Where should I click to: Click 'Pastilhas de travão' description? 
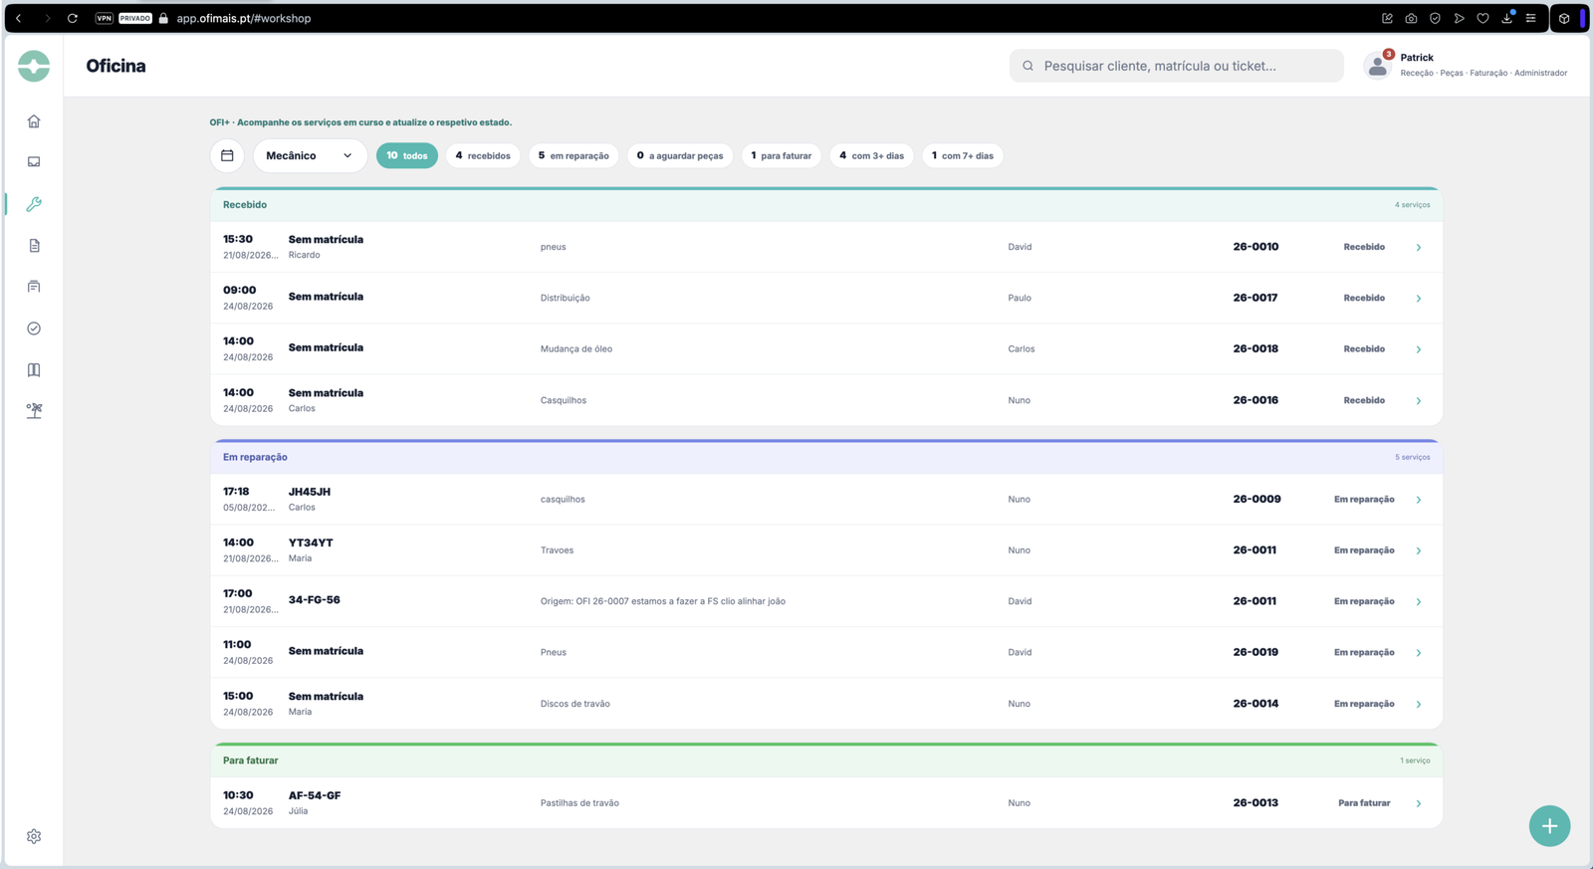point(579,803)
